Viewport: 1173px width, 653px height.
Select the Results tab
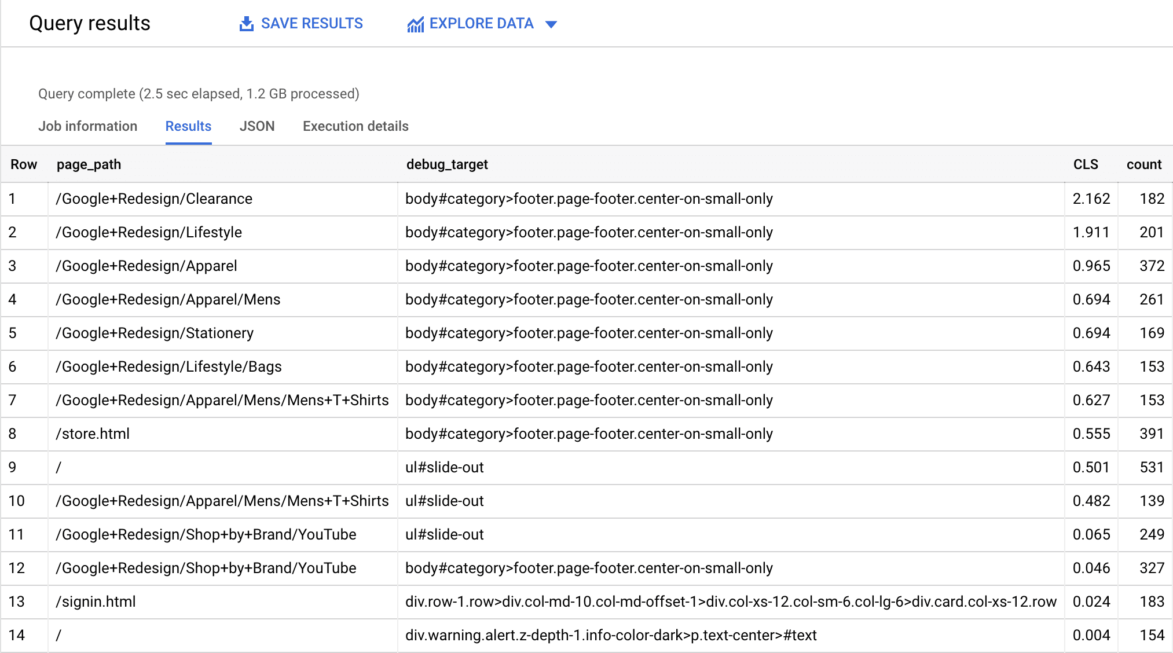[188, 126]
